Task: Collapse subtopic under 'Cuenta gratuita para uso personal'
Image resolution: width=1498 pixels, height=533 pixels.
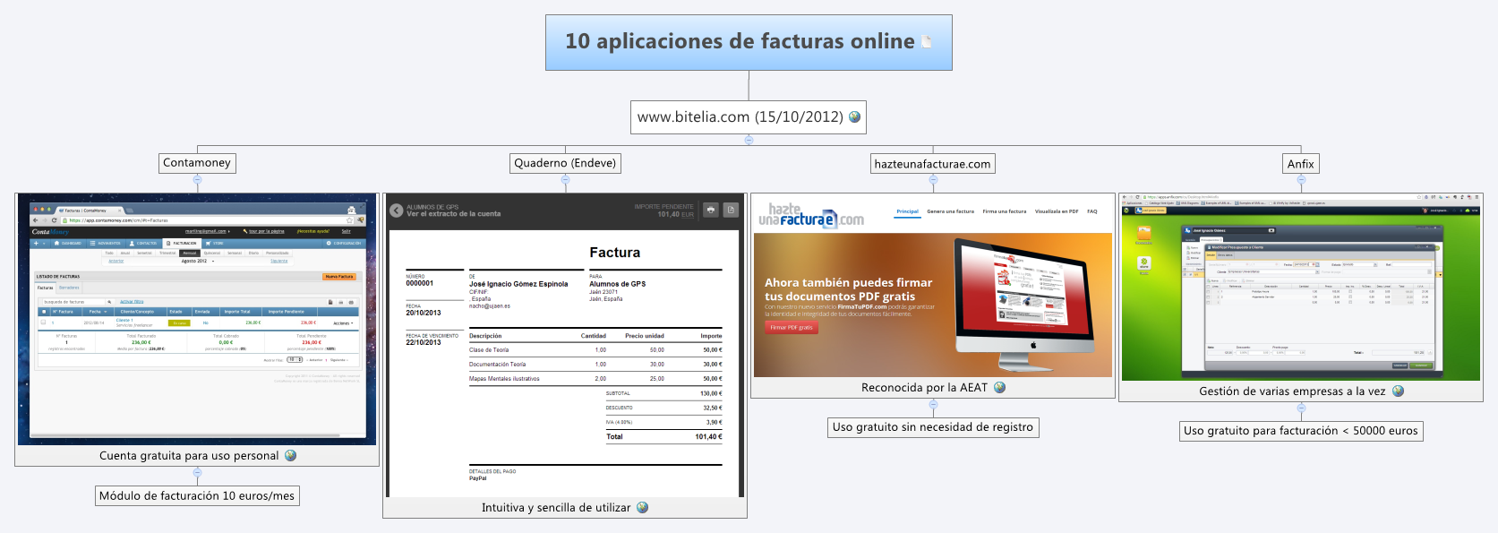Action: [x=197, y=472]
